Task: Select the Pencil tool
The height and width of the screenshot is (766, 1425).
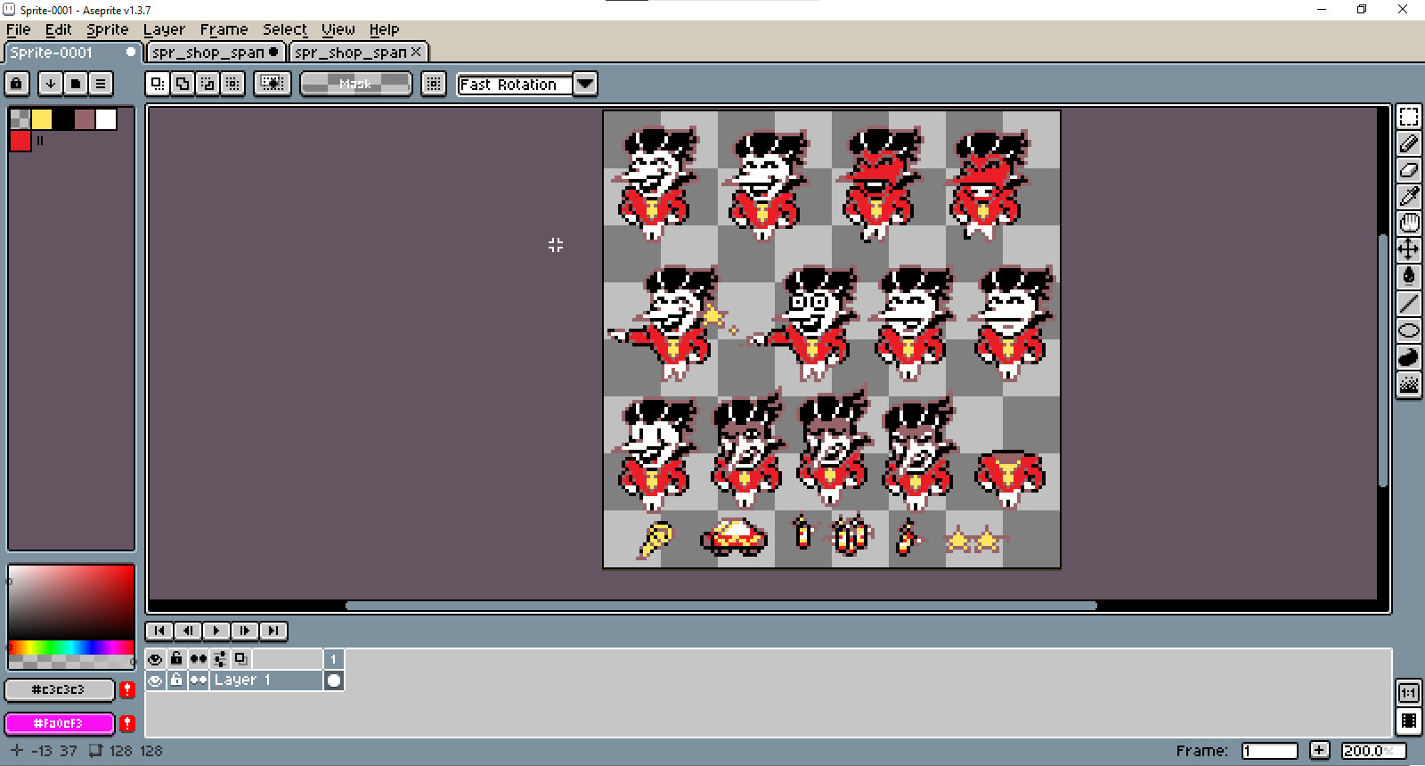Action: [x=1408, y=143]
